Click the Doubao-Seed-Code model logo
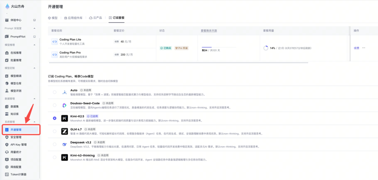 64,105
